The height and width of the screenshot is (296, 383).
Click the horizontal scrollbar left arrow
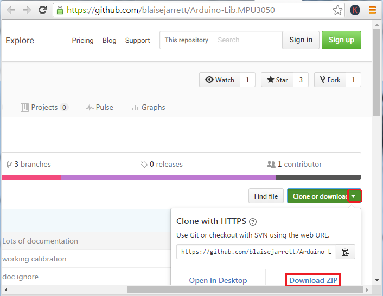[x=6, y=290]
